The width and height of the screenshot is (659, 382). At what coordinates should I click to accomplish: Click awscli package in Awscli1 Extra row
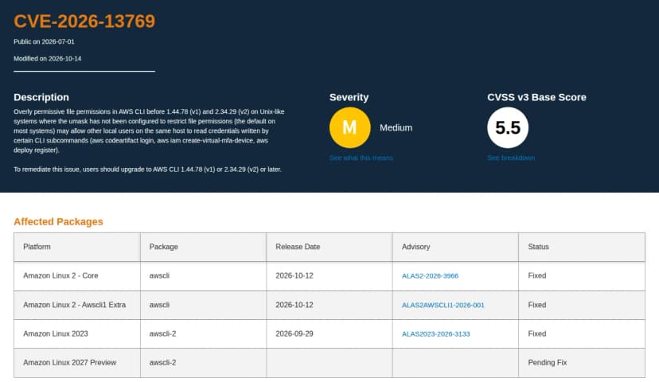pyautogui.click(x=159, y=305)
